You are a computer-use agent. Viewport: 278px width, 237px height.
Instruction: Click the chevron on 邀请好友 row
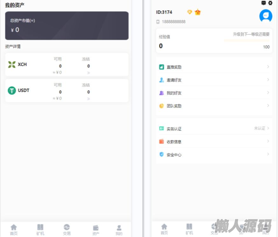268,79
